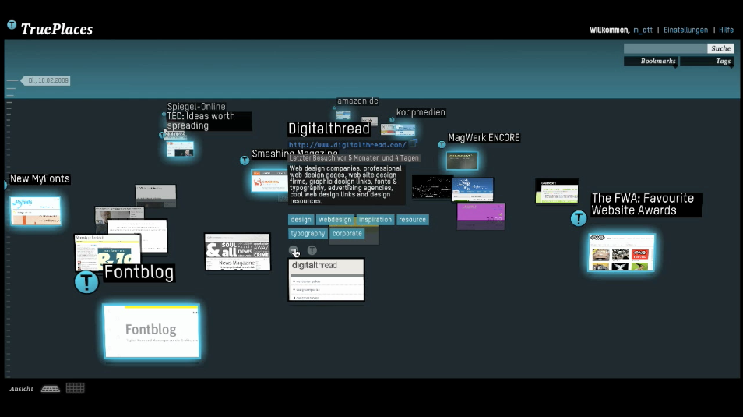The image size is (743, 417).
Task: Switch to the grid view icon
Action: pyautogui.click(x=76, y=388)
